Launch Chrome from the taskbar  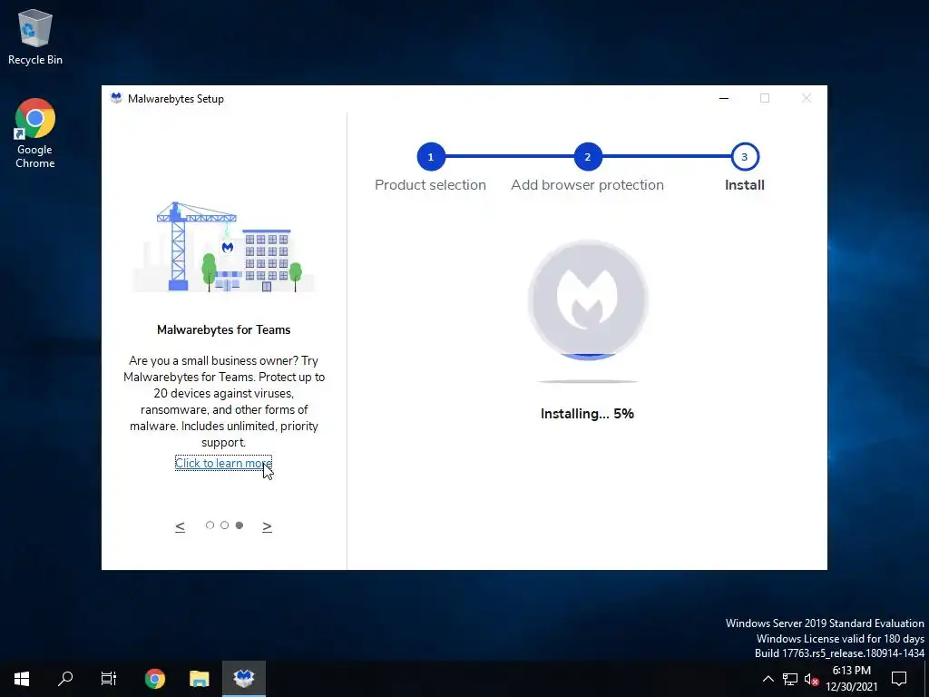pos(154,679)
